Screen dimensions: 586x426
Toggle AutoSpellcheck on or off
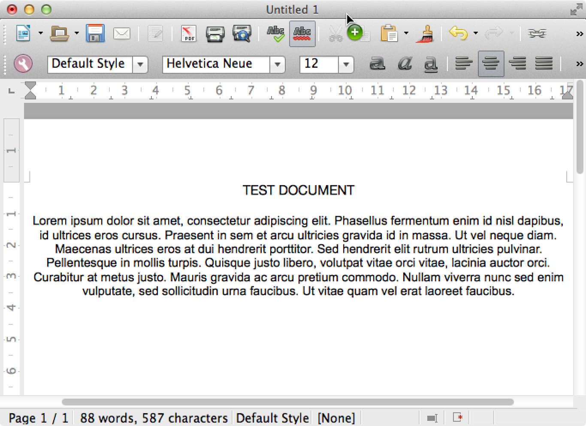click(x=302, y=33)
